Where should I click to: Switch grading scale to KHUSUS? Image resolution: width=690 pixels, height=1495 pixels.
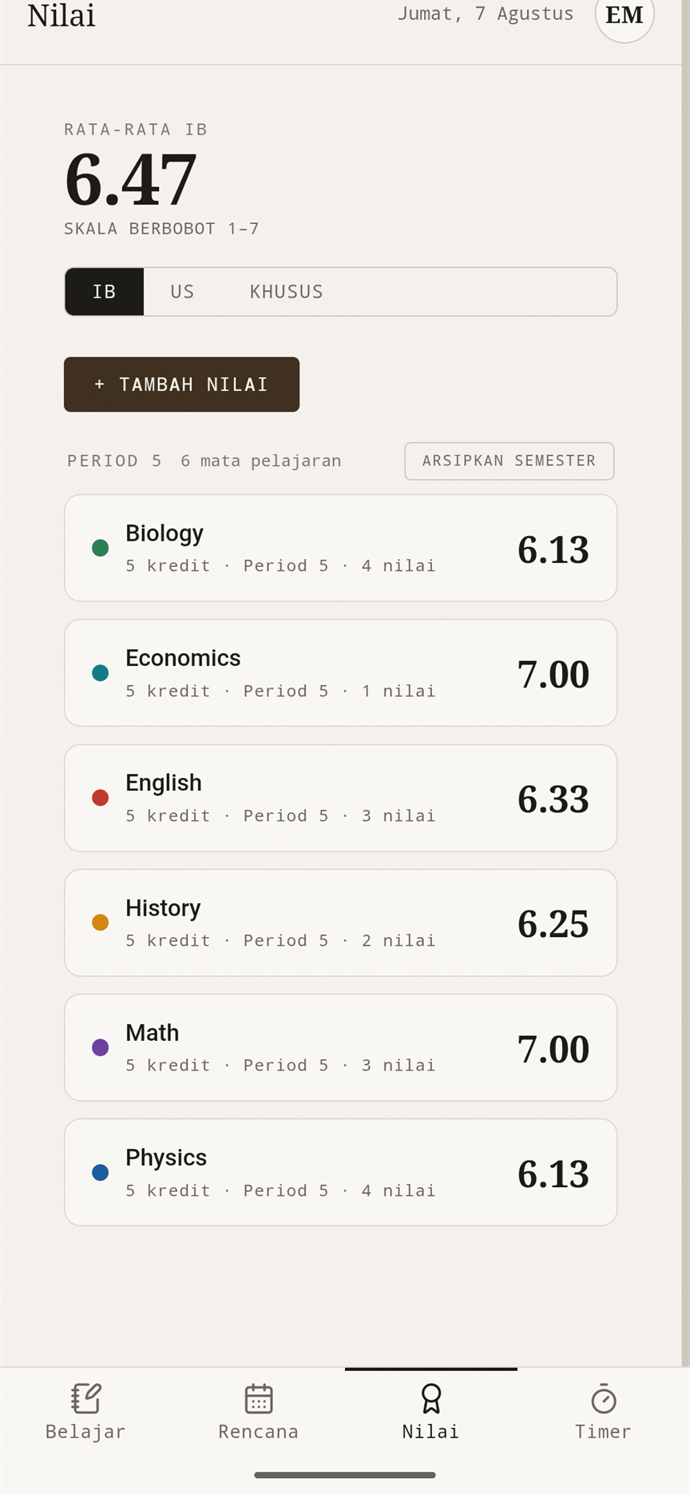click(x=286, y=292)
